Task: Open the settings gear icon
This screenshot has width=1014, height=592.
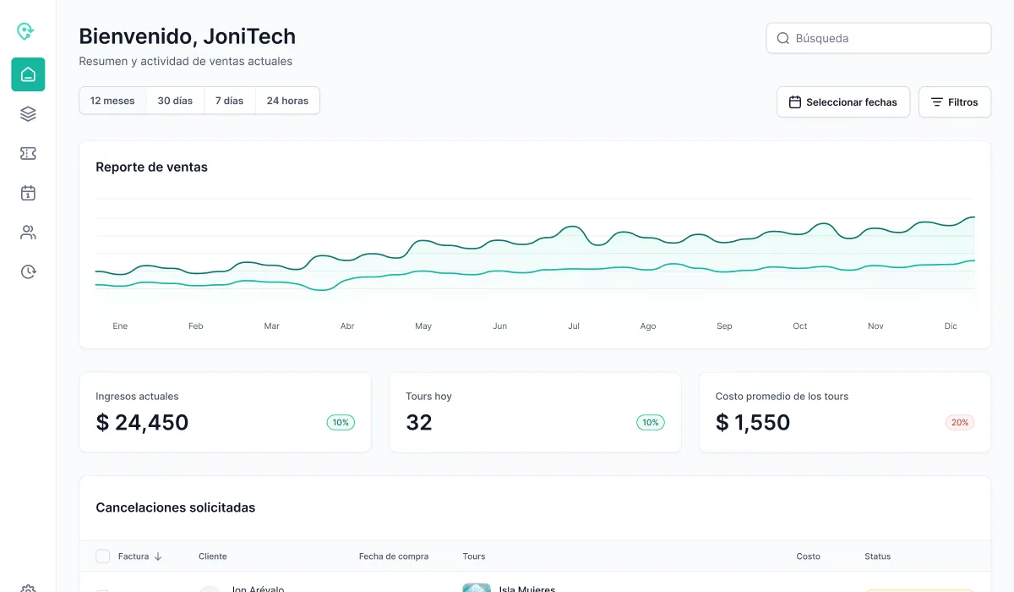Action: (28, 589)
